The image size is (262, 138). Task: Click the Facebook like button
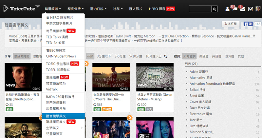tap(248, 24)
